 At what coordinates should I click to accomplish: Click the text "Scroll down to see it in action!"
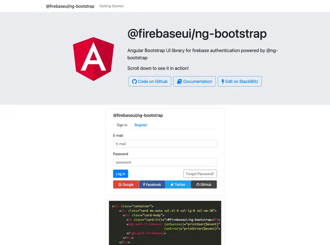point(158,68)
